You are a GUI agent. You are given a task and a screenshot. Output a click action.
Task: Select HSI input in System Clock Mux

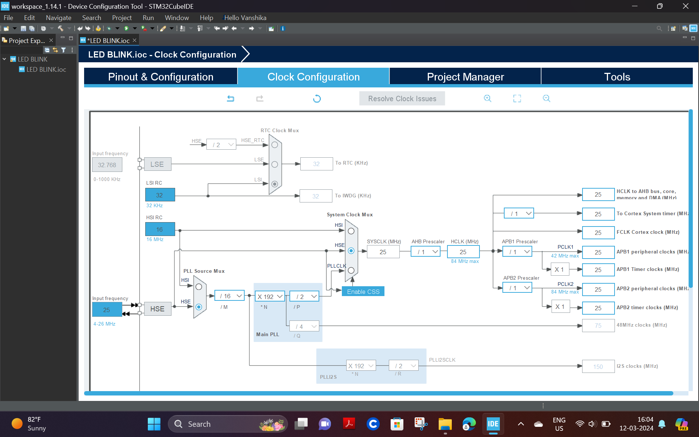click(351, 231)
